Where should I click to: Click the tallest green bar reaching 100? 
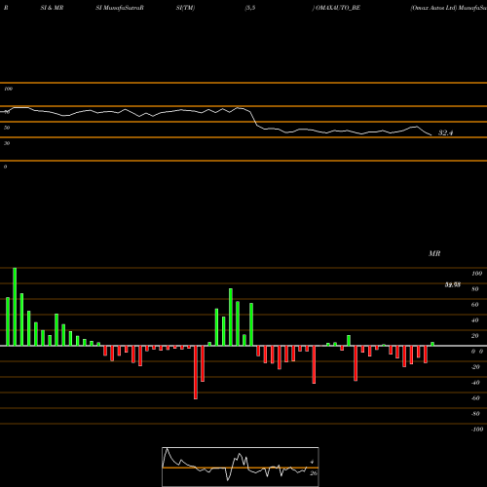(15, 307)
